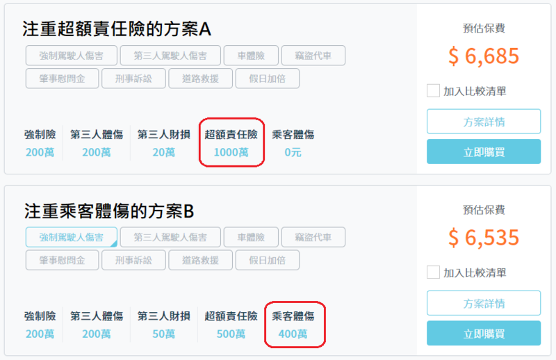Toggle 第三人駕駛人傷害 tag in plan A
This screenshot has width=556, height=360.
point(170,56)
